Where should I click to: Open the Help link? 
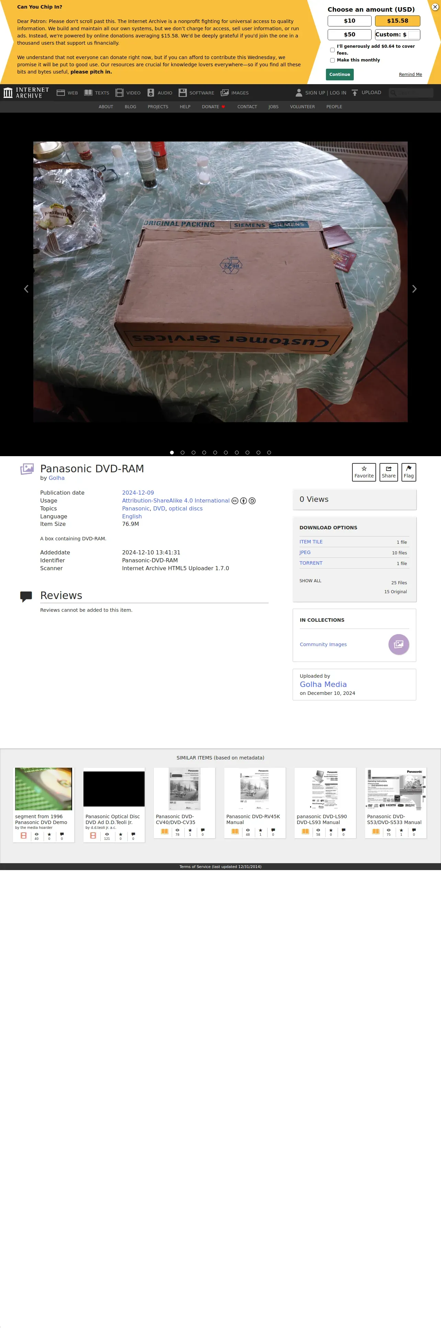(185, 107)
